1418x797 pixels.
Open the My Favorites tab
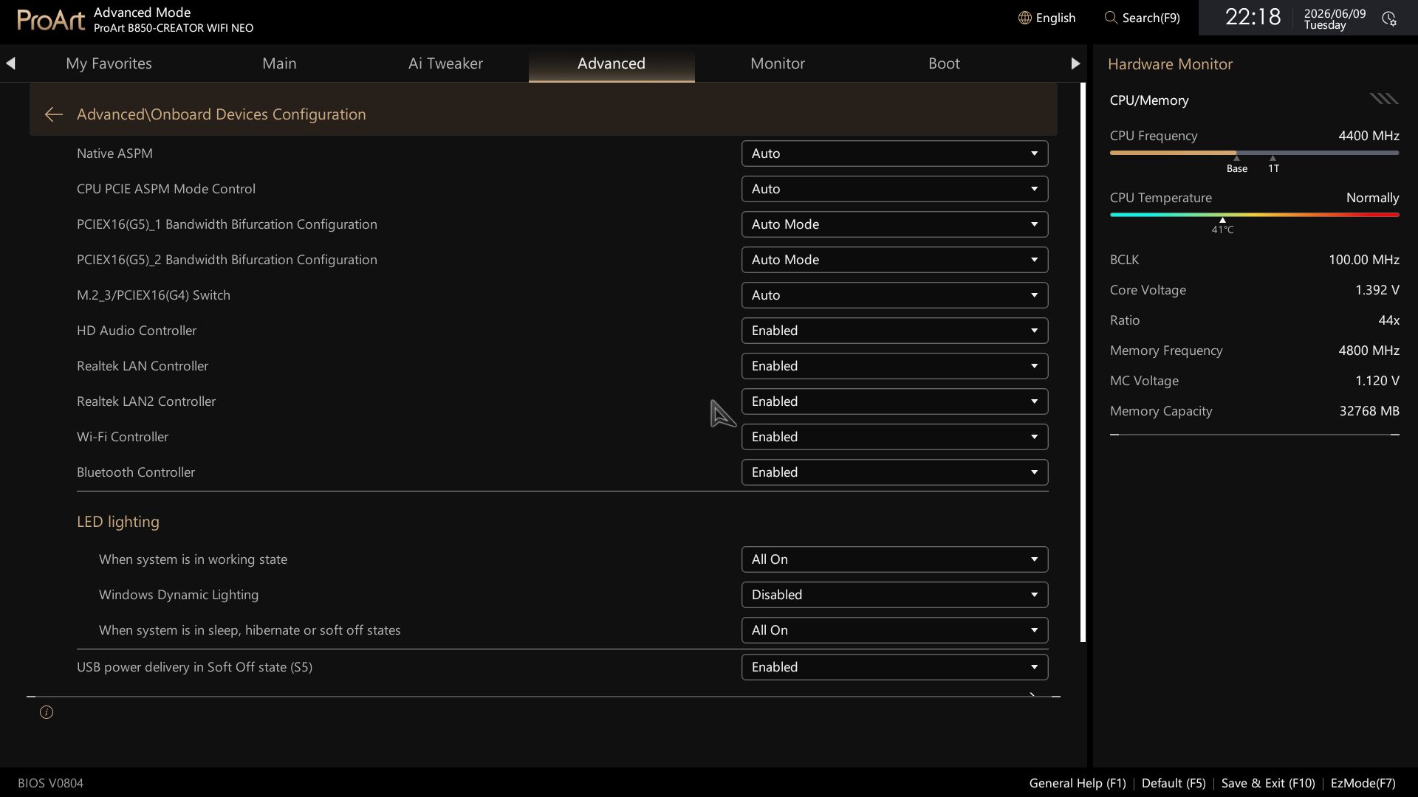click(x=109, y=63)
